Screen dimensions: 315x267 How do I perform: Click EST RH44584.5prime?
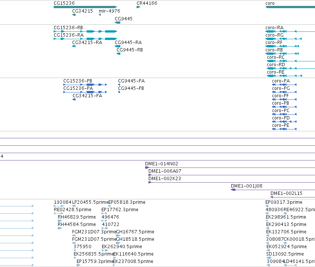click(60, 228)
